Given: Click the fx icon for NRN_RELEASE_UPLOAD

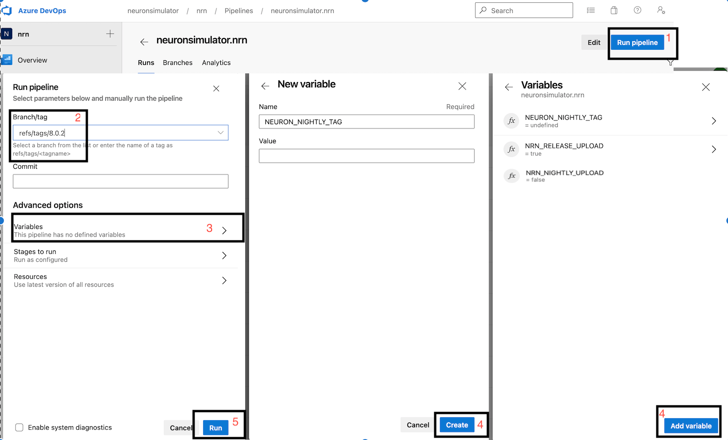Looking at the screenshot, I should tap(512, 149).
